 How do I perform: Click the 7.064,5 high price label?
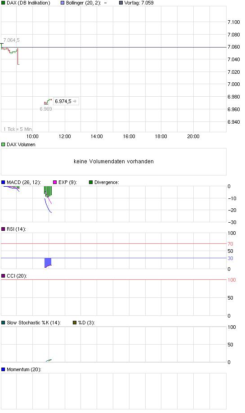(11, 40)
